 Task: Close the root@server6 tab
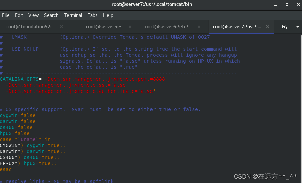click(199, 27)
